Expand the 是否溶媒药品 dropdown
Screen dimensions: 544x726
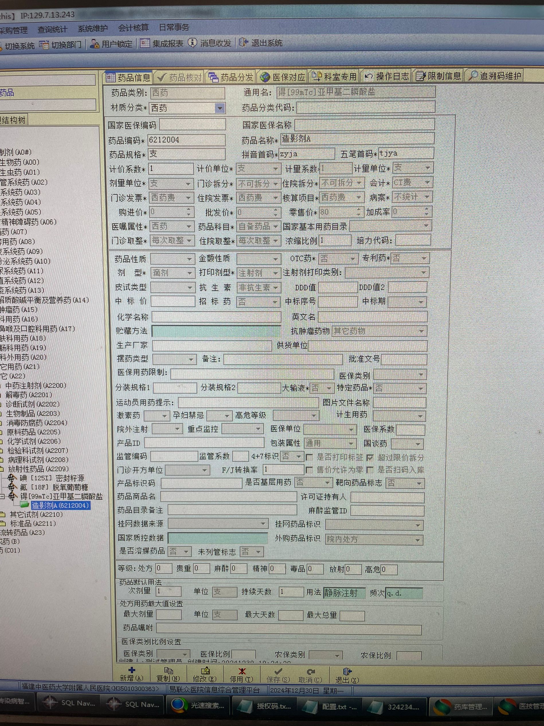click(186, 551)
